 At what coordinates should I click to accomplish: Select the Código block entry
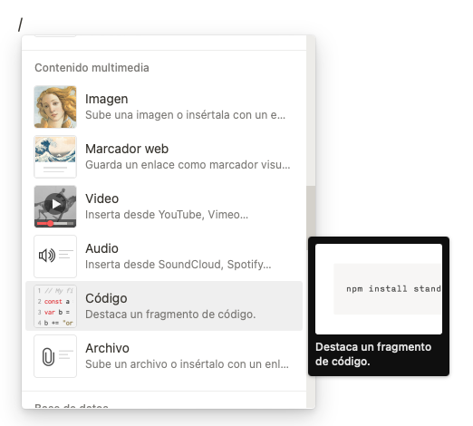click(x=164, y=306)
